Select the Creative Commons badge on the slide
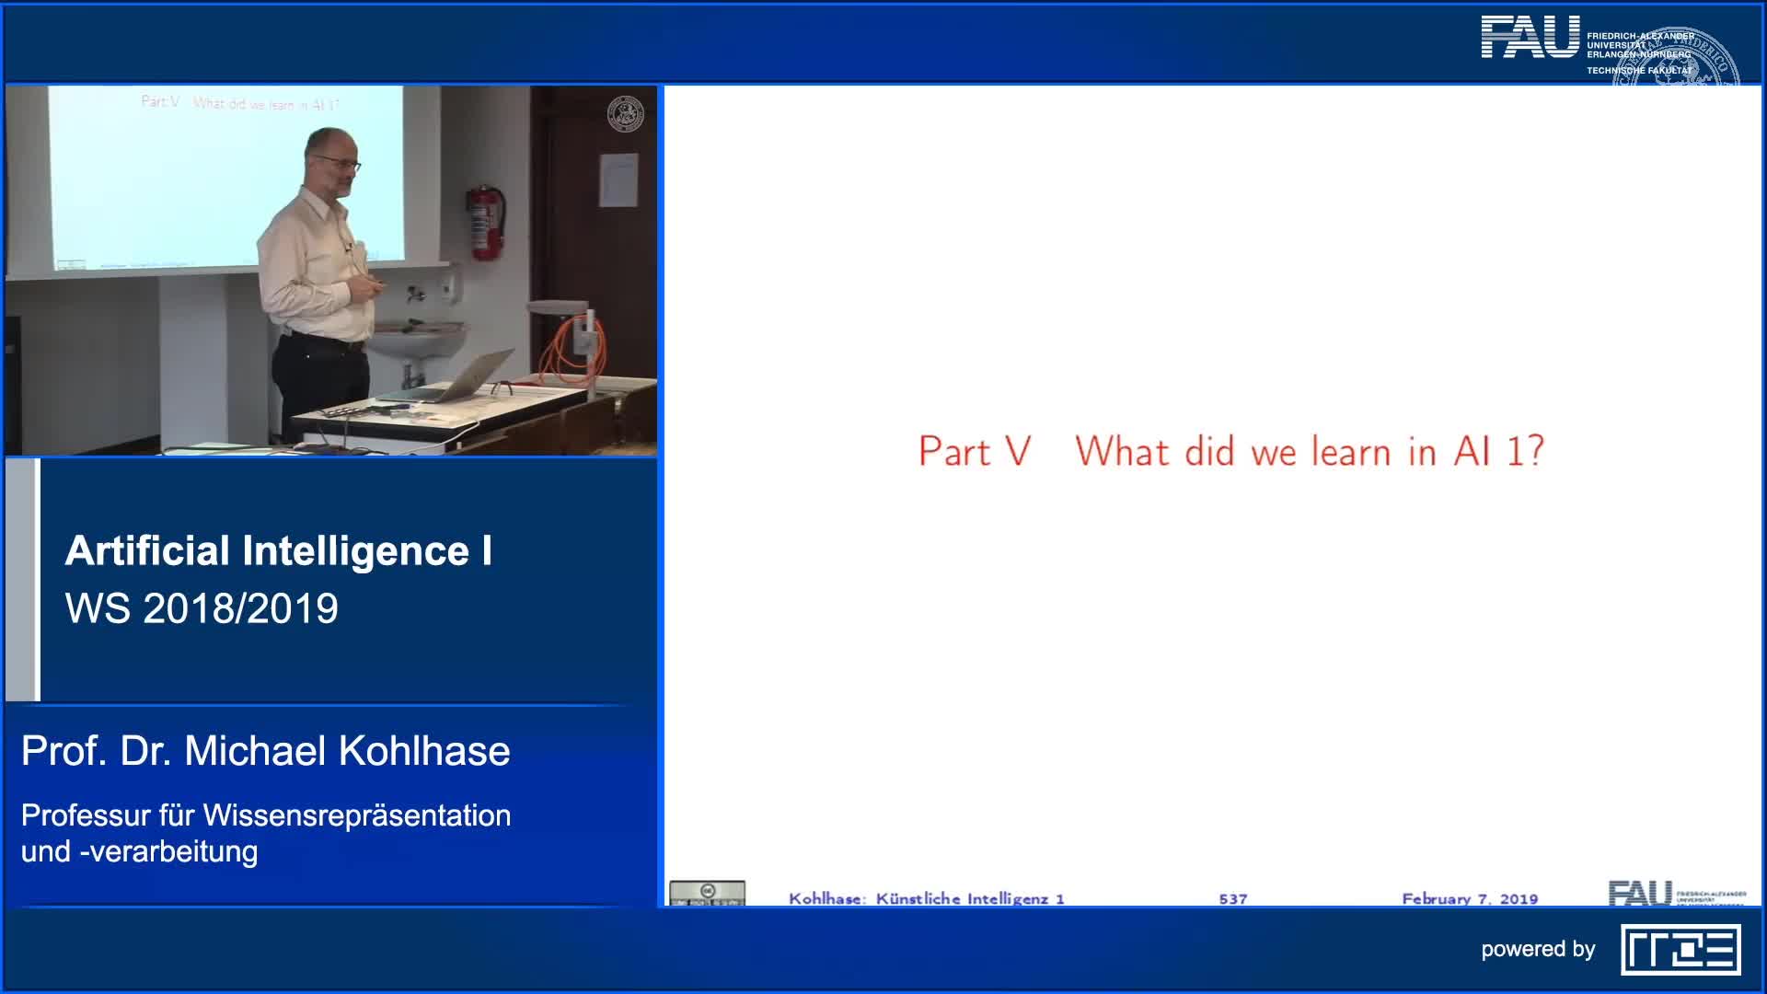 pyautogui.click(x=709, y=892)
